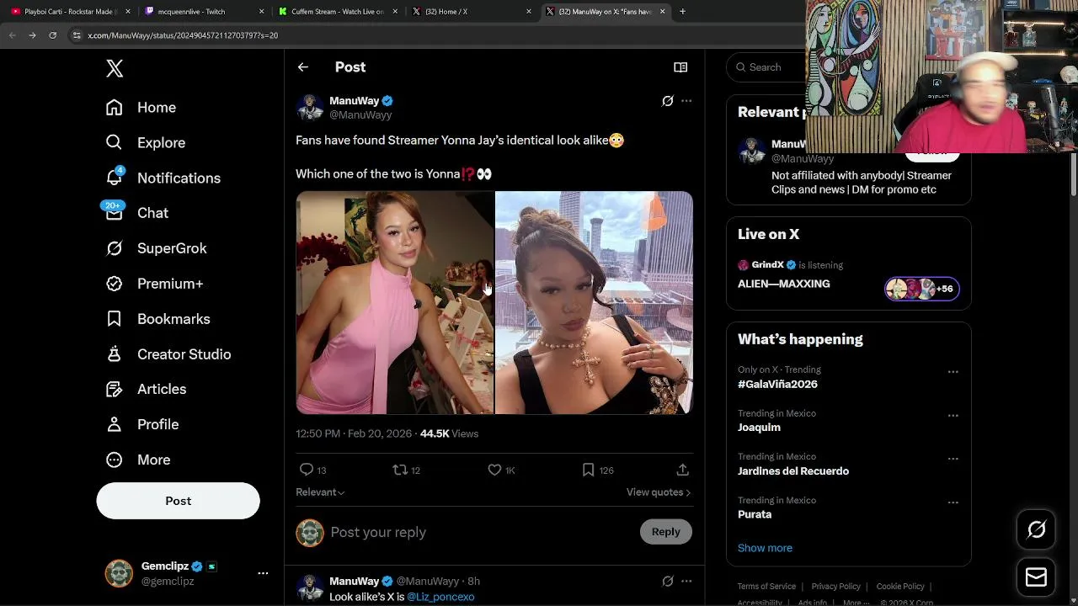
Task: Open the floating messages envelope button
Action: [x=1036, y=577]
